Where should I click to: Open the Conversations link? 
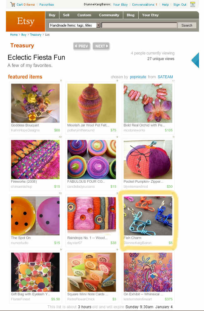tap(145, 4)
